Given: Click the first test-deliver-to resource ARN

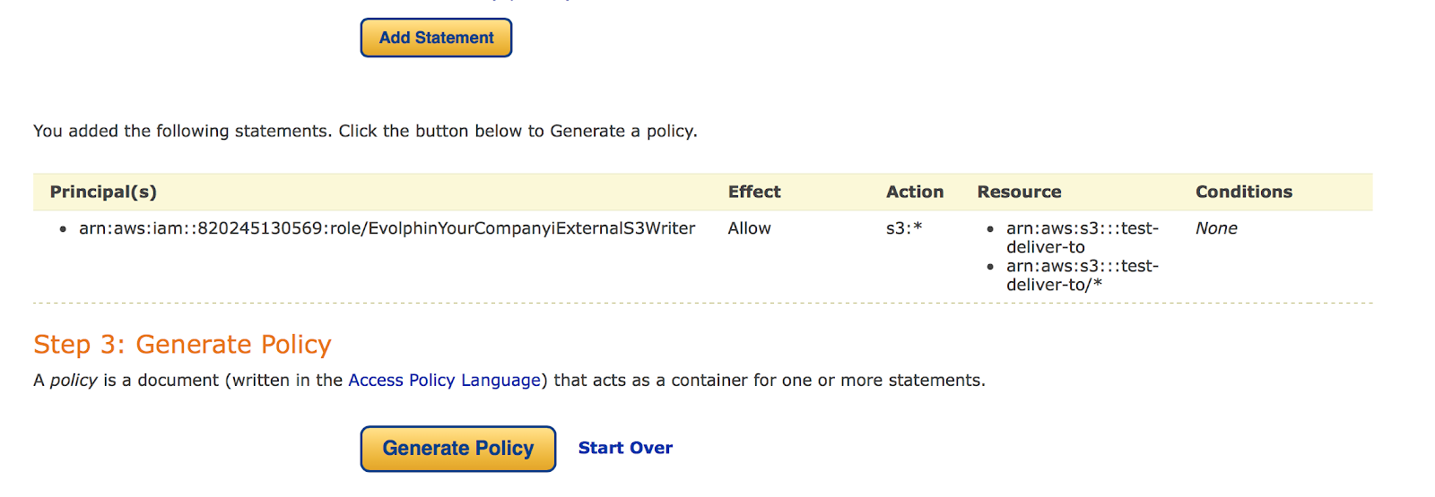Looking at the screenshot, I should tap(1082, 237).
